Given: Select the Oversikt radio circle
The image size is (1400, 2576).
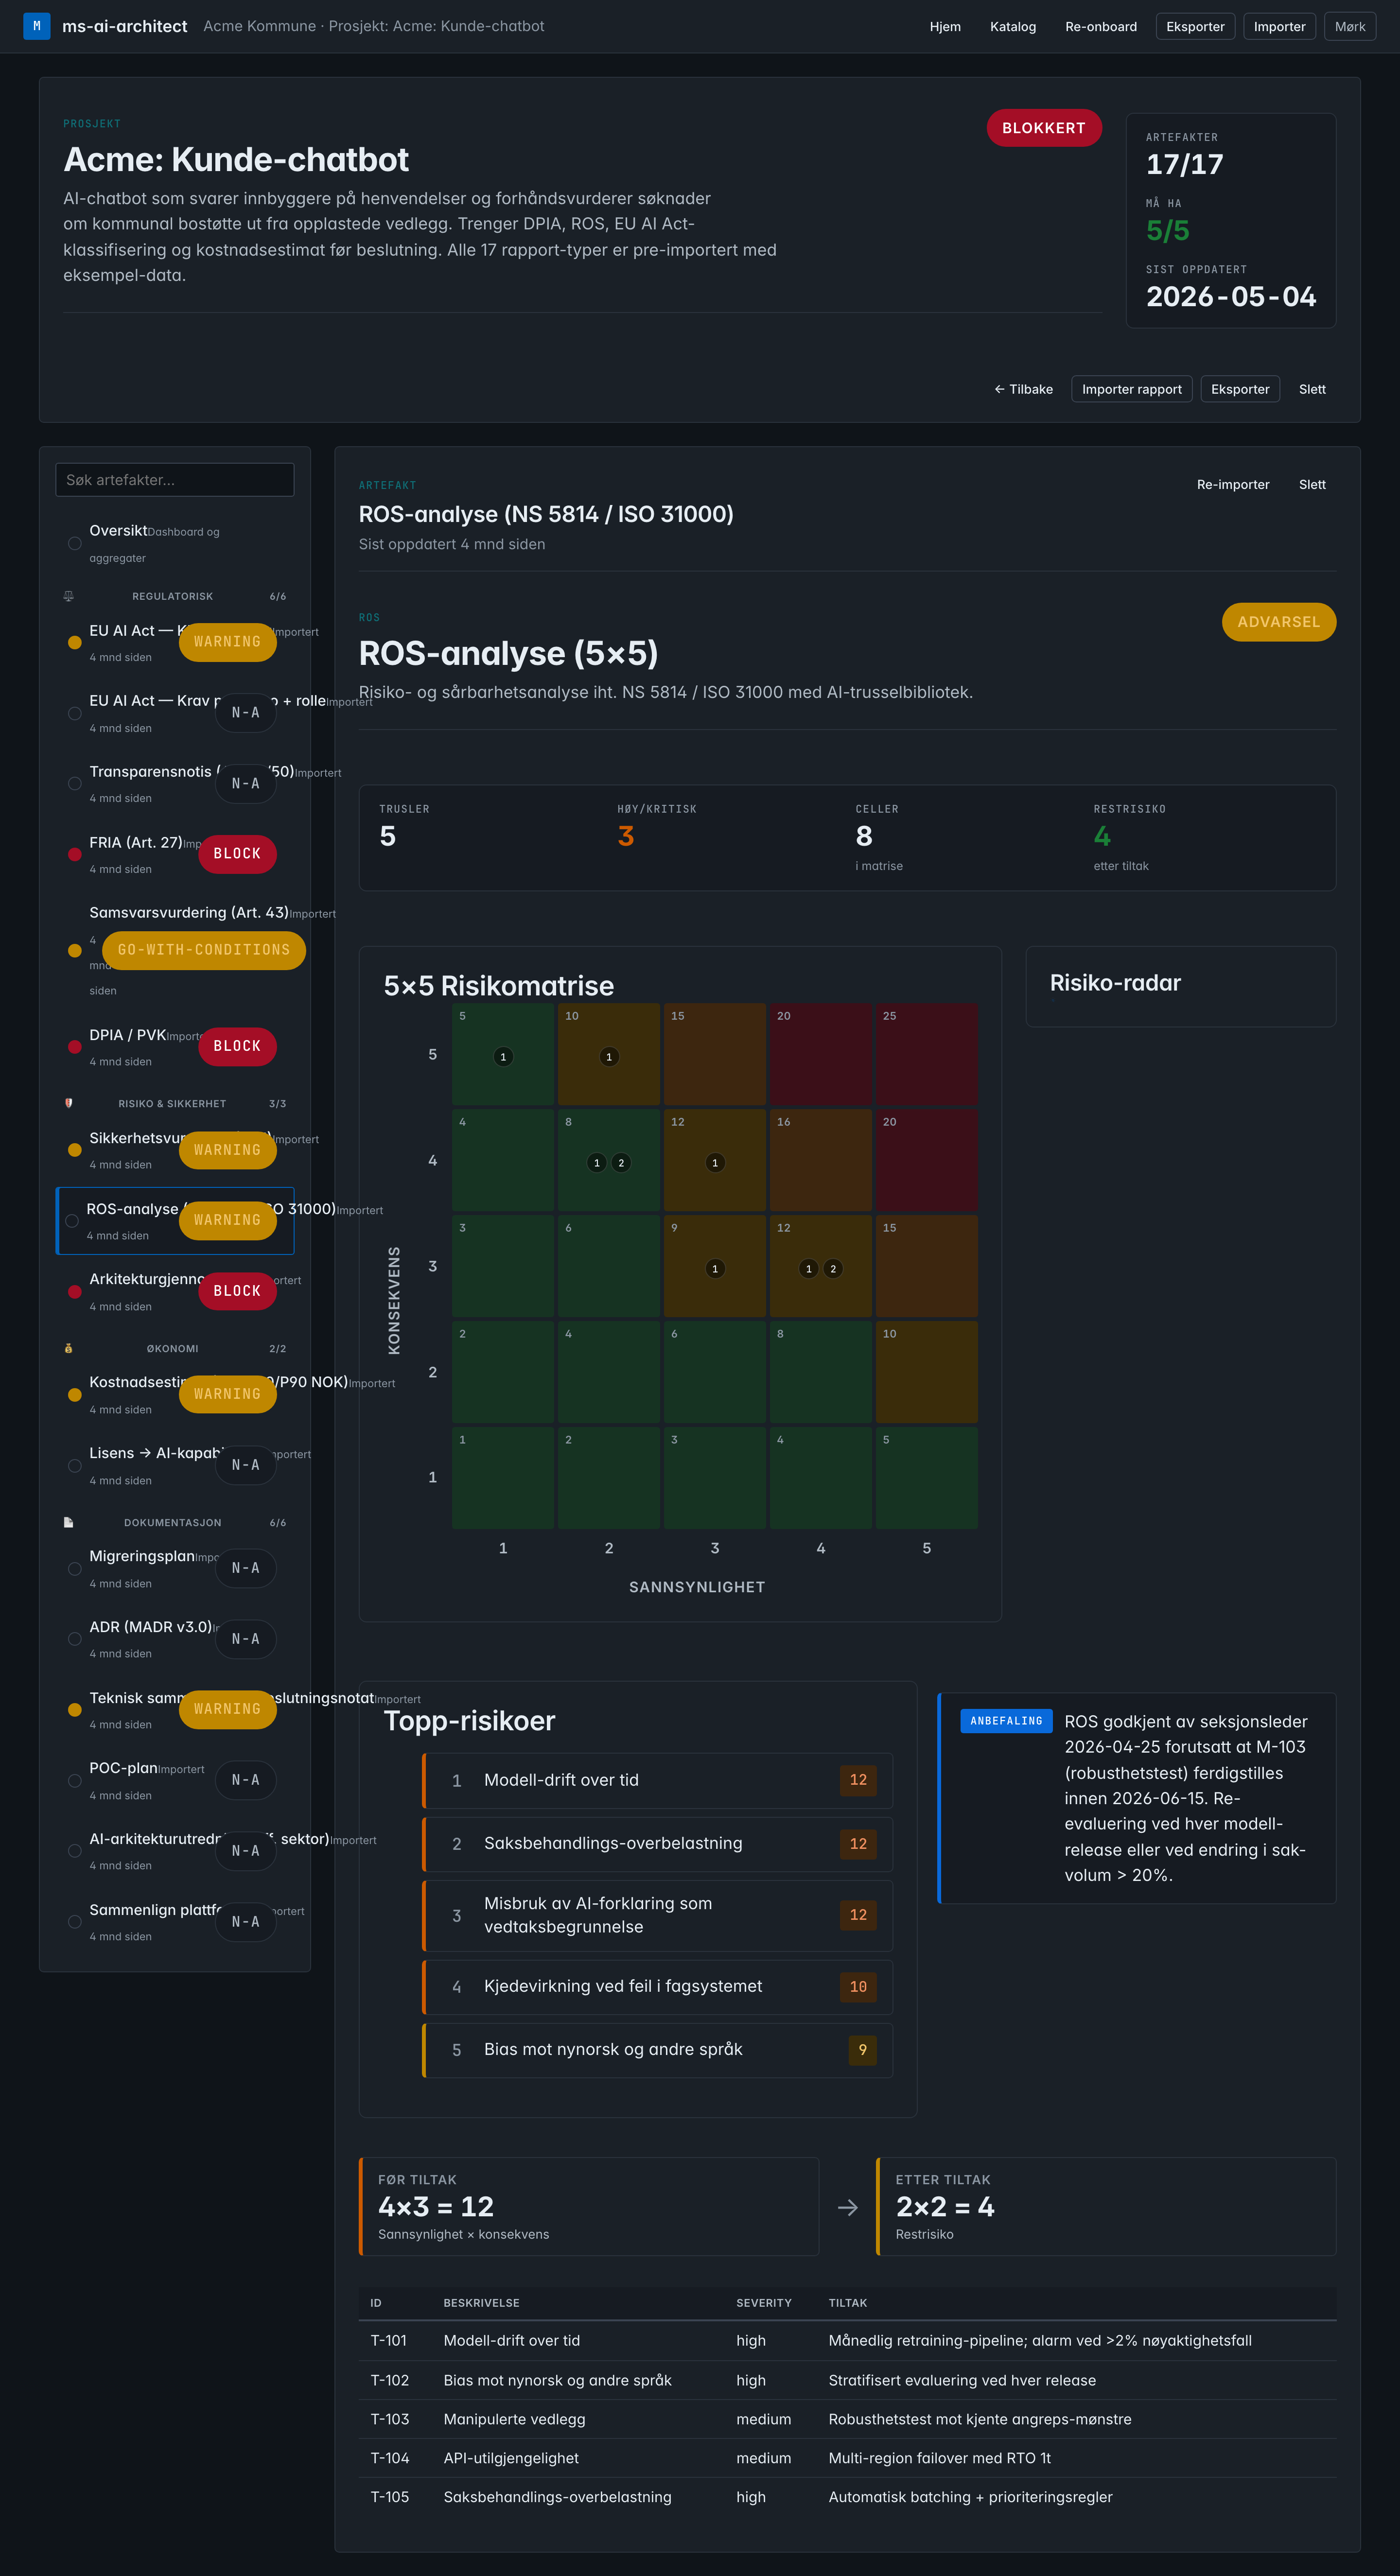Looking at the screenshot, I should (x=75, y=543).
